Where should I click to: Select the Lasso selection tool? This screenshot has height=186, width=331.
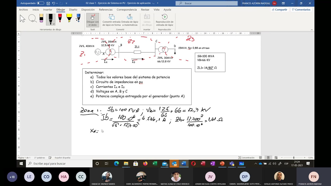click(x=32, y=18)
